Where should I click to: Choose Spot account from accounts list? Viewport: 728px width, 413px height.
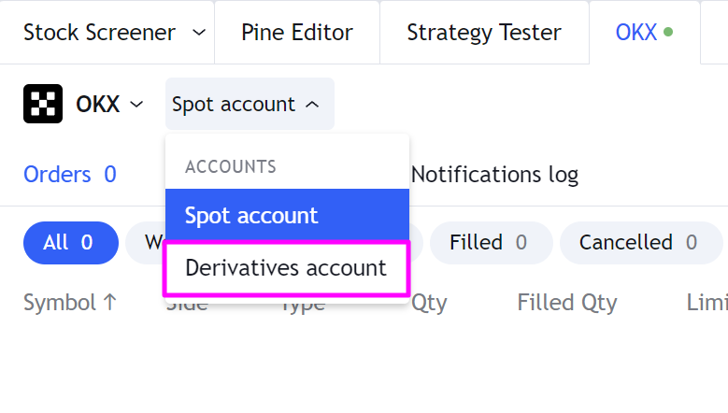click(x=287, y=216)
